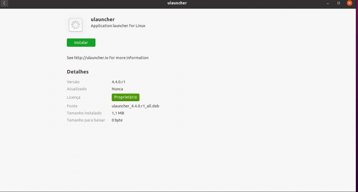Click the ulauncher app icon placeholder
This screenshot has height=192, width=358.
[76, 25]
